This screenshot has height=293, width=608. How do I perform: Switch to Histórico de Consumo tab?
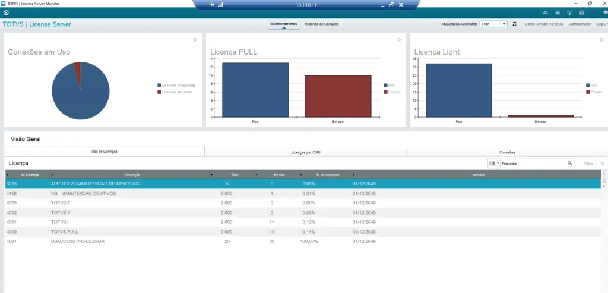322,24
